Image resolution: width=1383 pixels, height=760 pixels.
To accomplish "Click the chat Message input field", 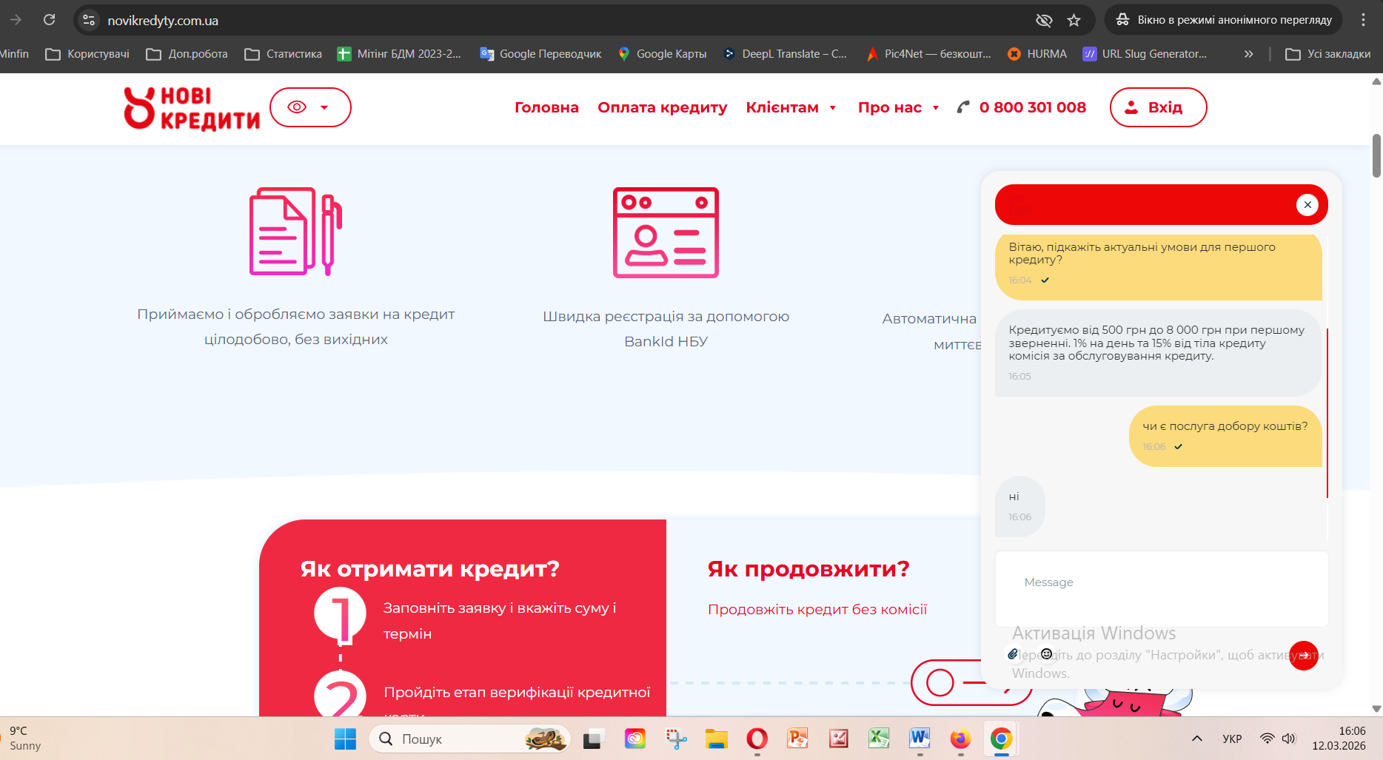I will pos(1162,589).
